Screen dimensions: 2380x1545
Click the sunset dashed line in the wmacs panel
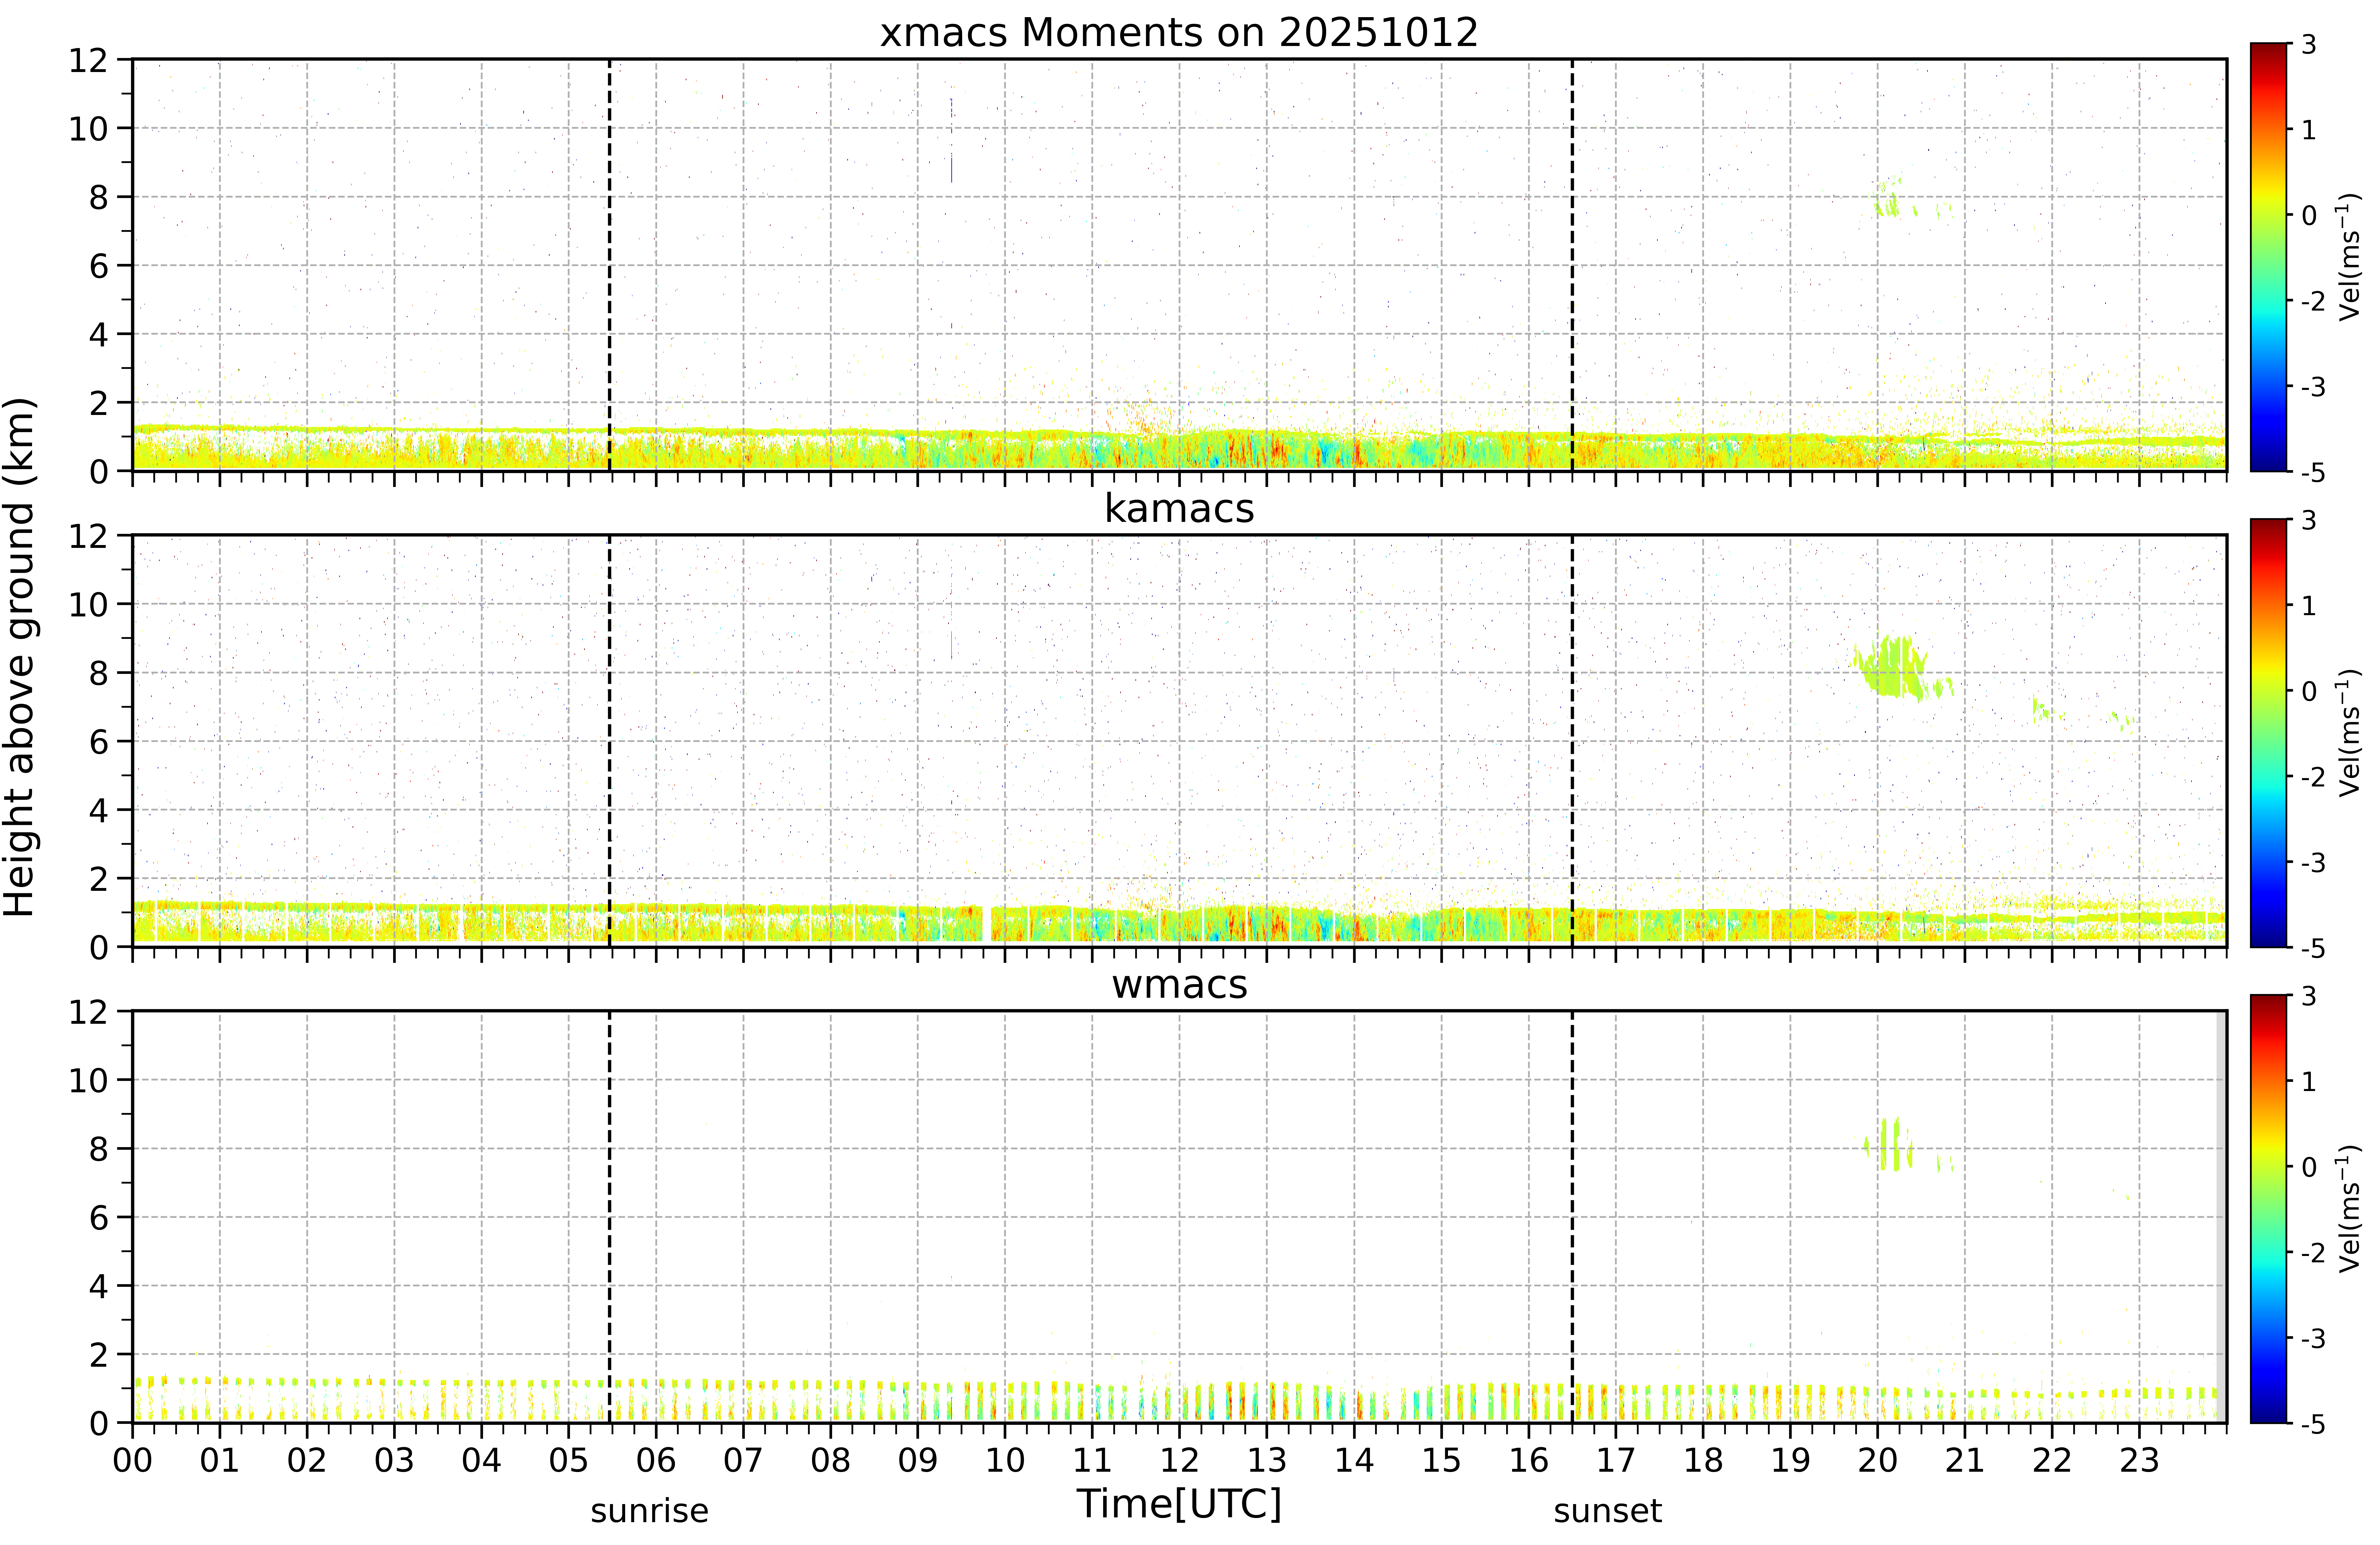1572,1217
